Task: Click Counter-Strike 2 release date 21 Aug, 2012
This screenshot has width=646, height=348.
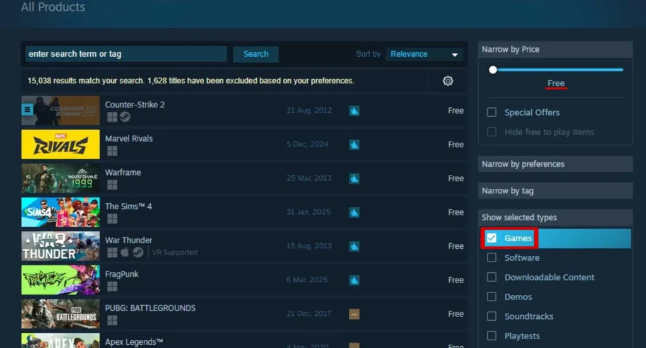Action: 309,110
